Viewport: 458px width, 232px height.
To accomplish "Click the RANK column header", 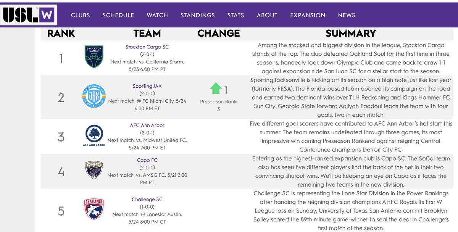I will click(x=61, y=34).
